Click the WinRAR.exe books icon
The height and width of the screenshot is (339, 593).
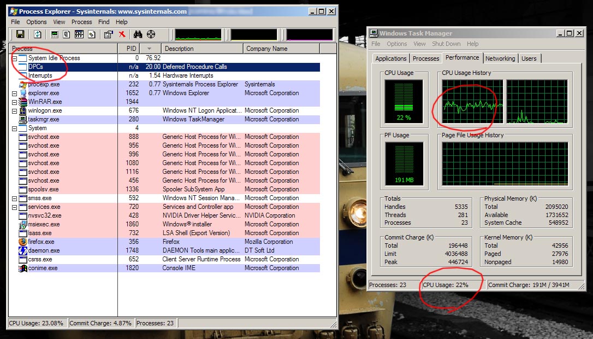[23, 102]
